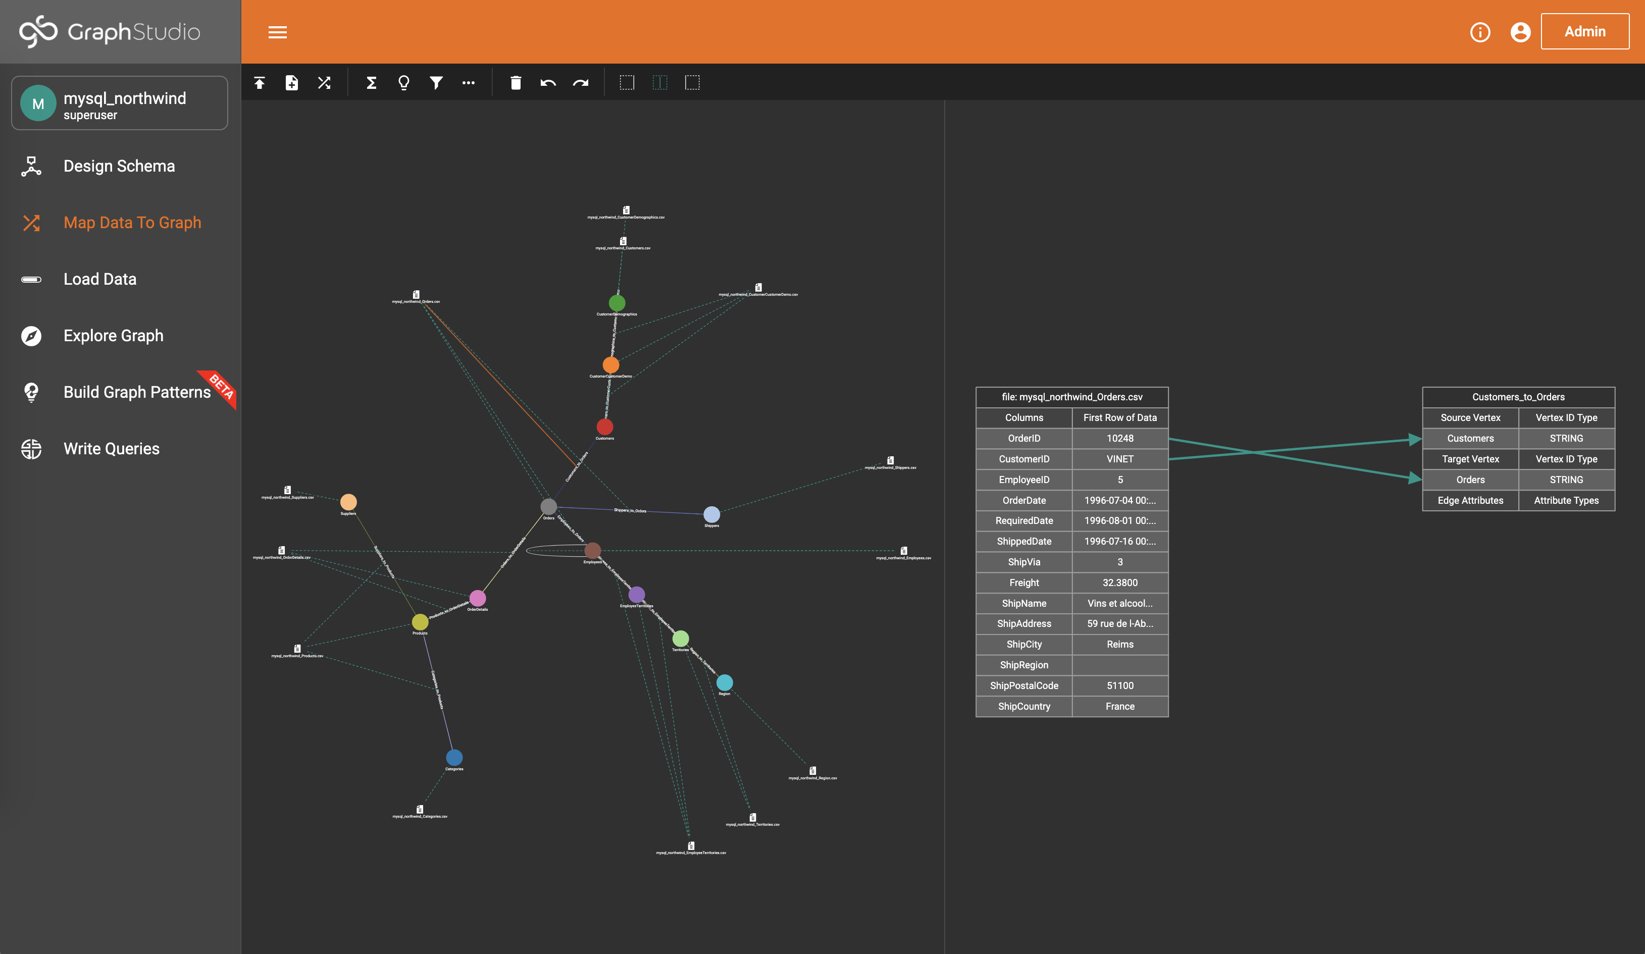
Task: Open Build Graph Patterns beta feature
Action: tap(138, 392)
